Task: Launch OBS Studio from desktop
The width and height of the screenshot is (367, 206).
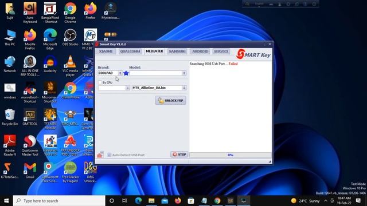Action: [x=70, y=38]
